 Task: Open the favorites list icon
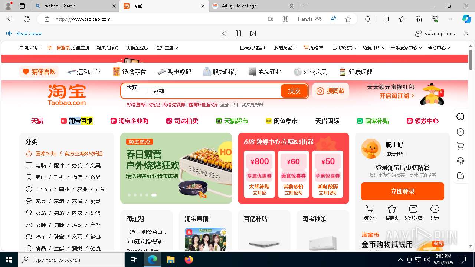click(x=402, y=19)
